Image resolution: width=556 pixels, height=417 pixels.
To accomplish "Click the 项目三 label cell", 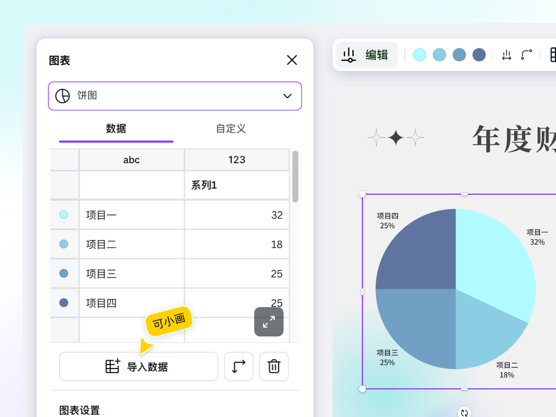I will tap(131, 274).
